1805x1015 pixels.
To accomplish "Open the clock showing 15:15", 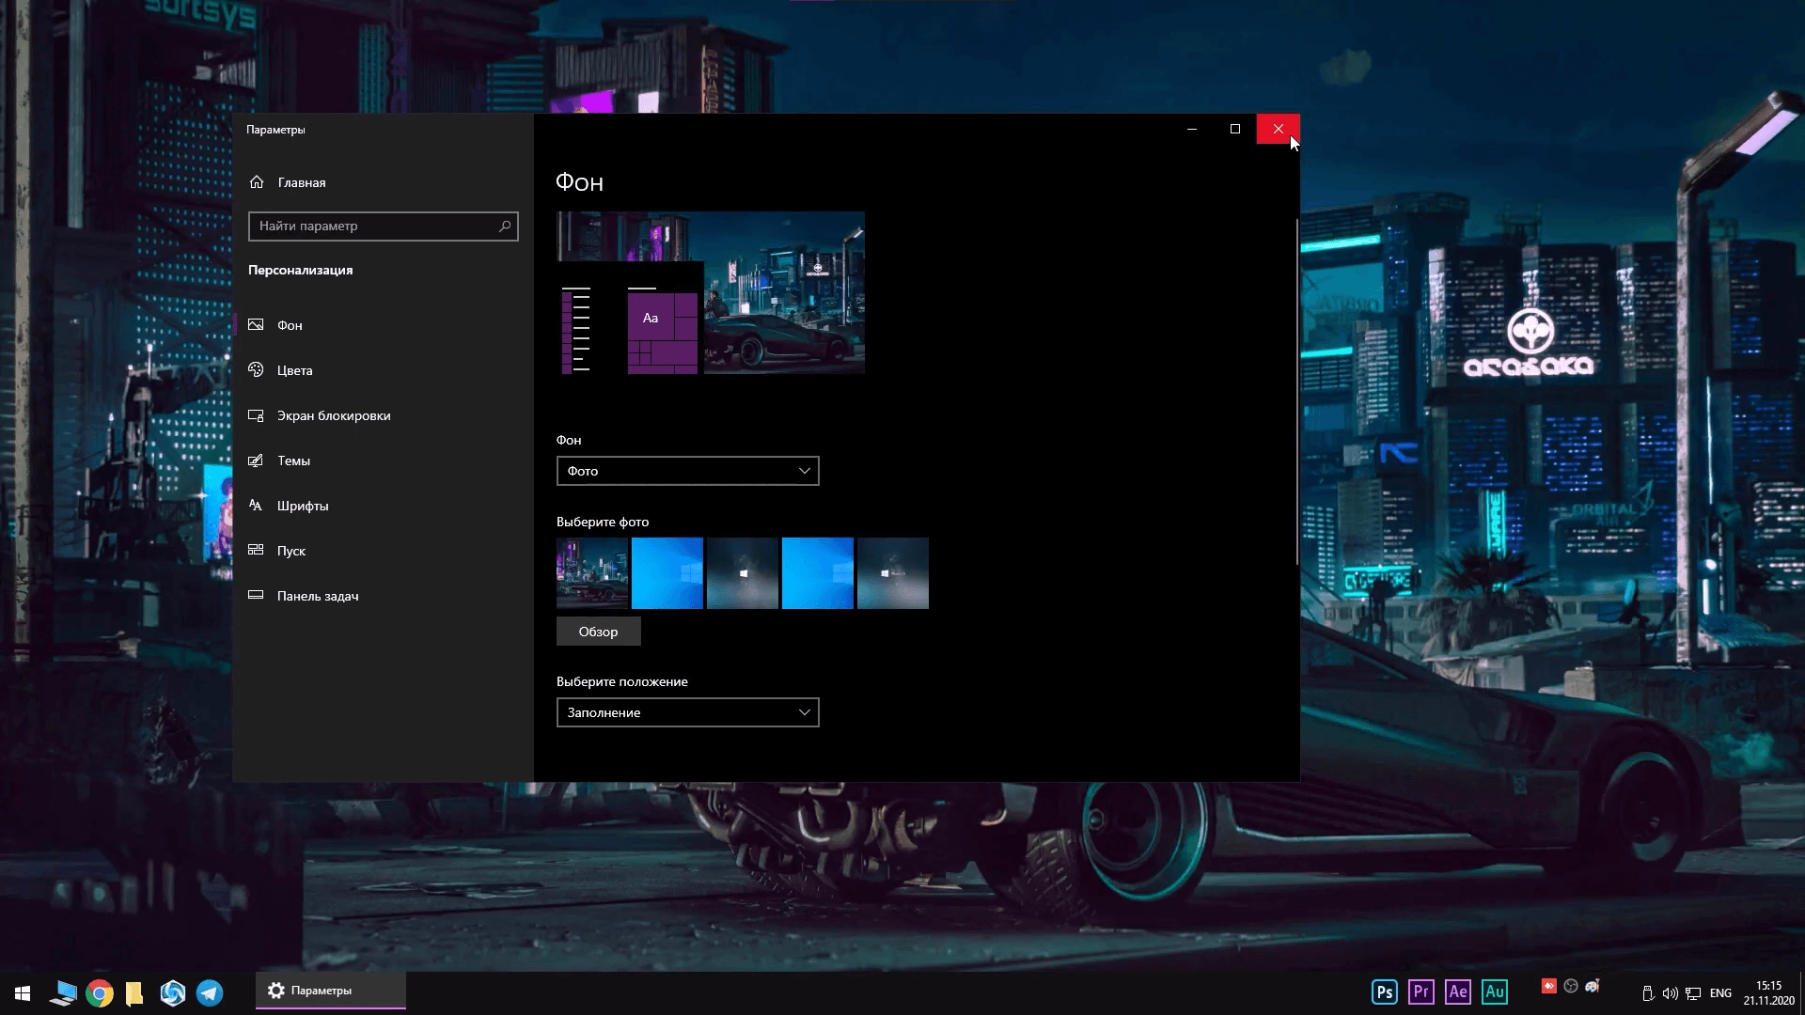I will coord(1768,993).
